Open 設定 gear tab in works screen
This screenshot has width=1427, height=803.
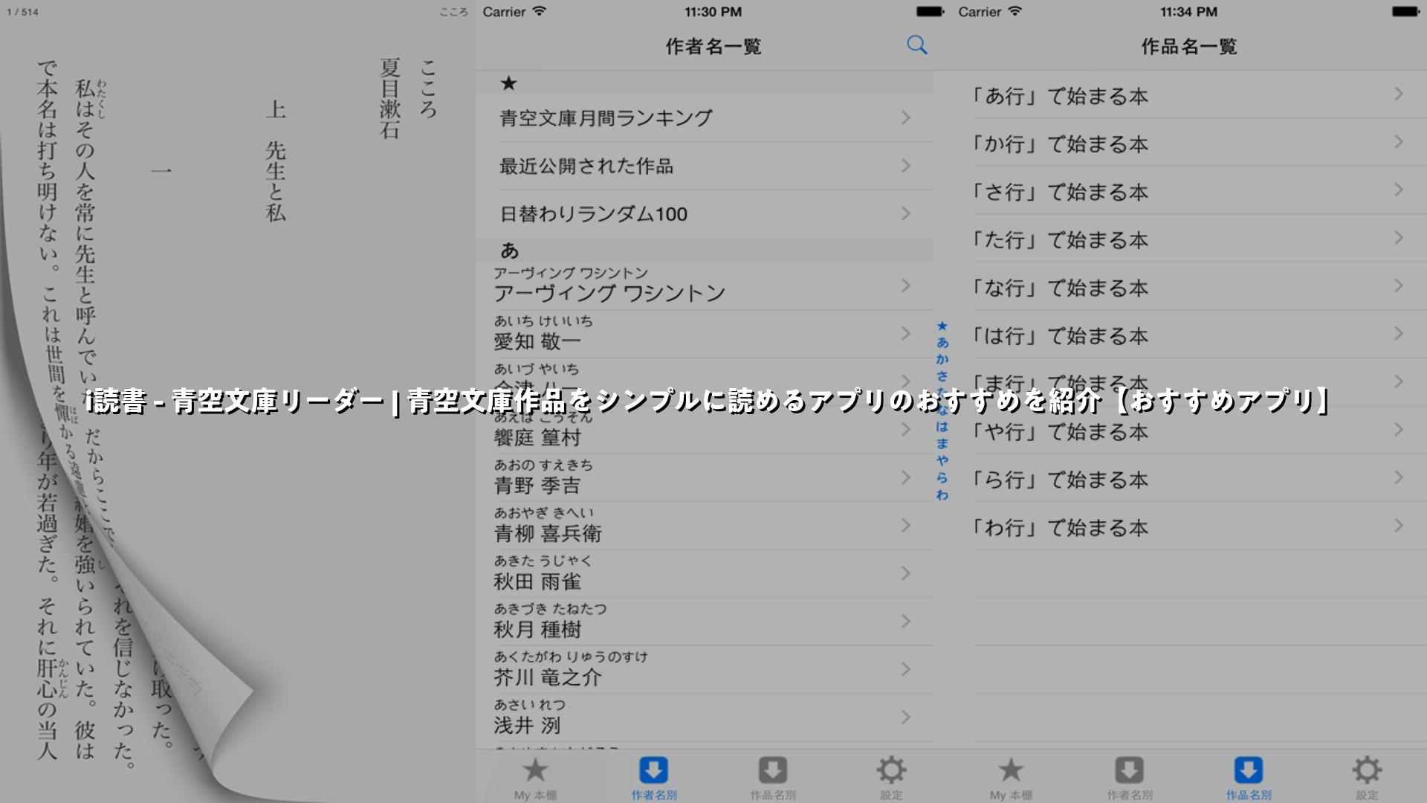(1367, 778)
